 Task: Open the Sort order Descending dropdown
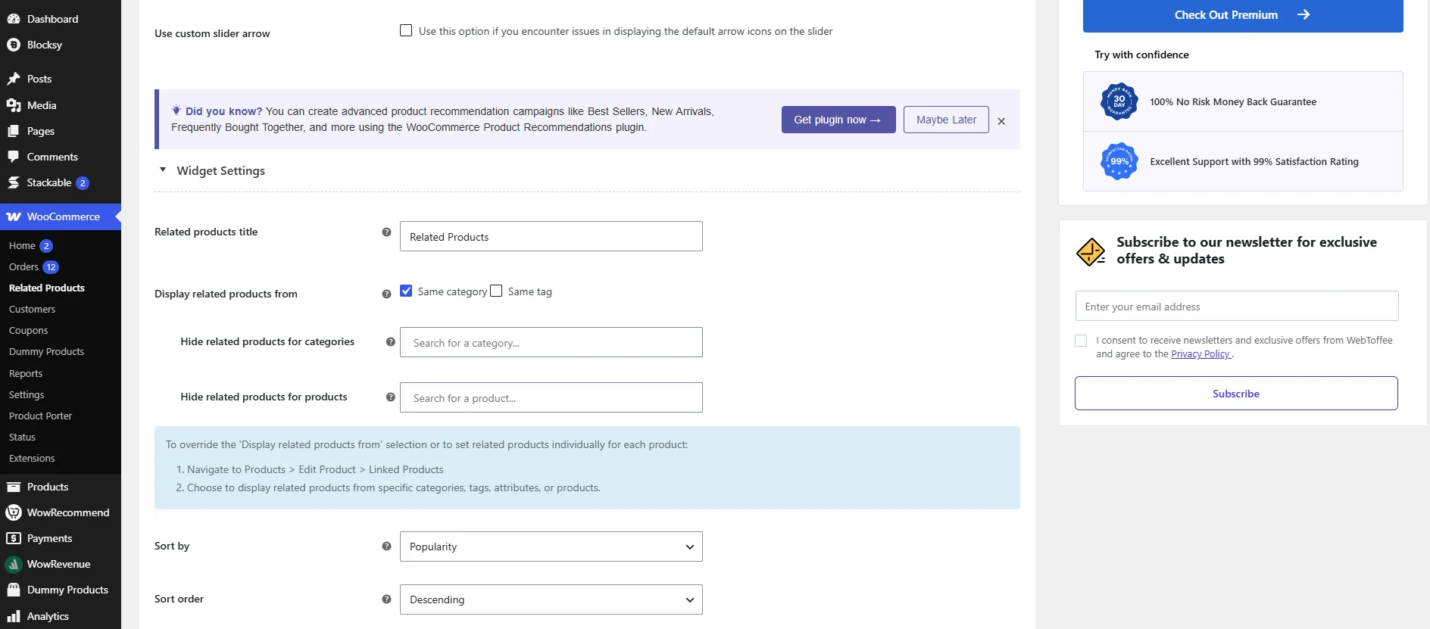pos(551,599)
